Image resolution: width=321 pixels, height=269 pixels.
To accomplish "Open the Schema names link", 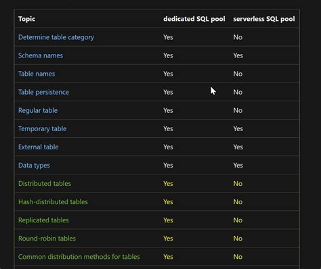I will (41, 55).
